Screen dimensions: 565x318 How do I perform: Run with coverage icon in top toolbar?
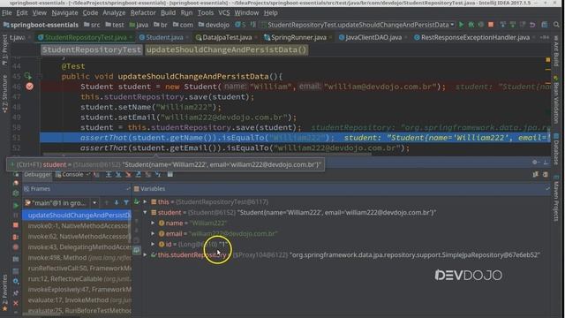point(480,25)
